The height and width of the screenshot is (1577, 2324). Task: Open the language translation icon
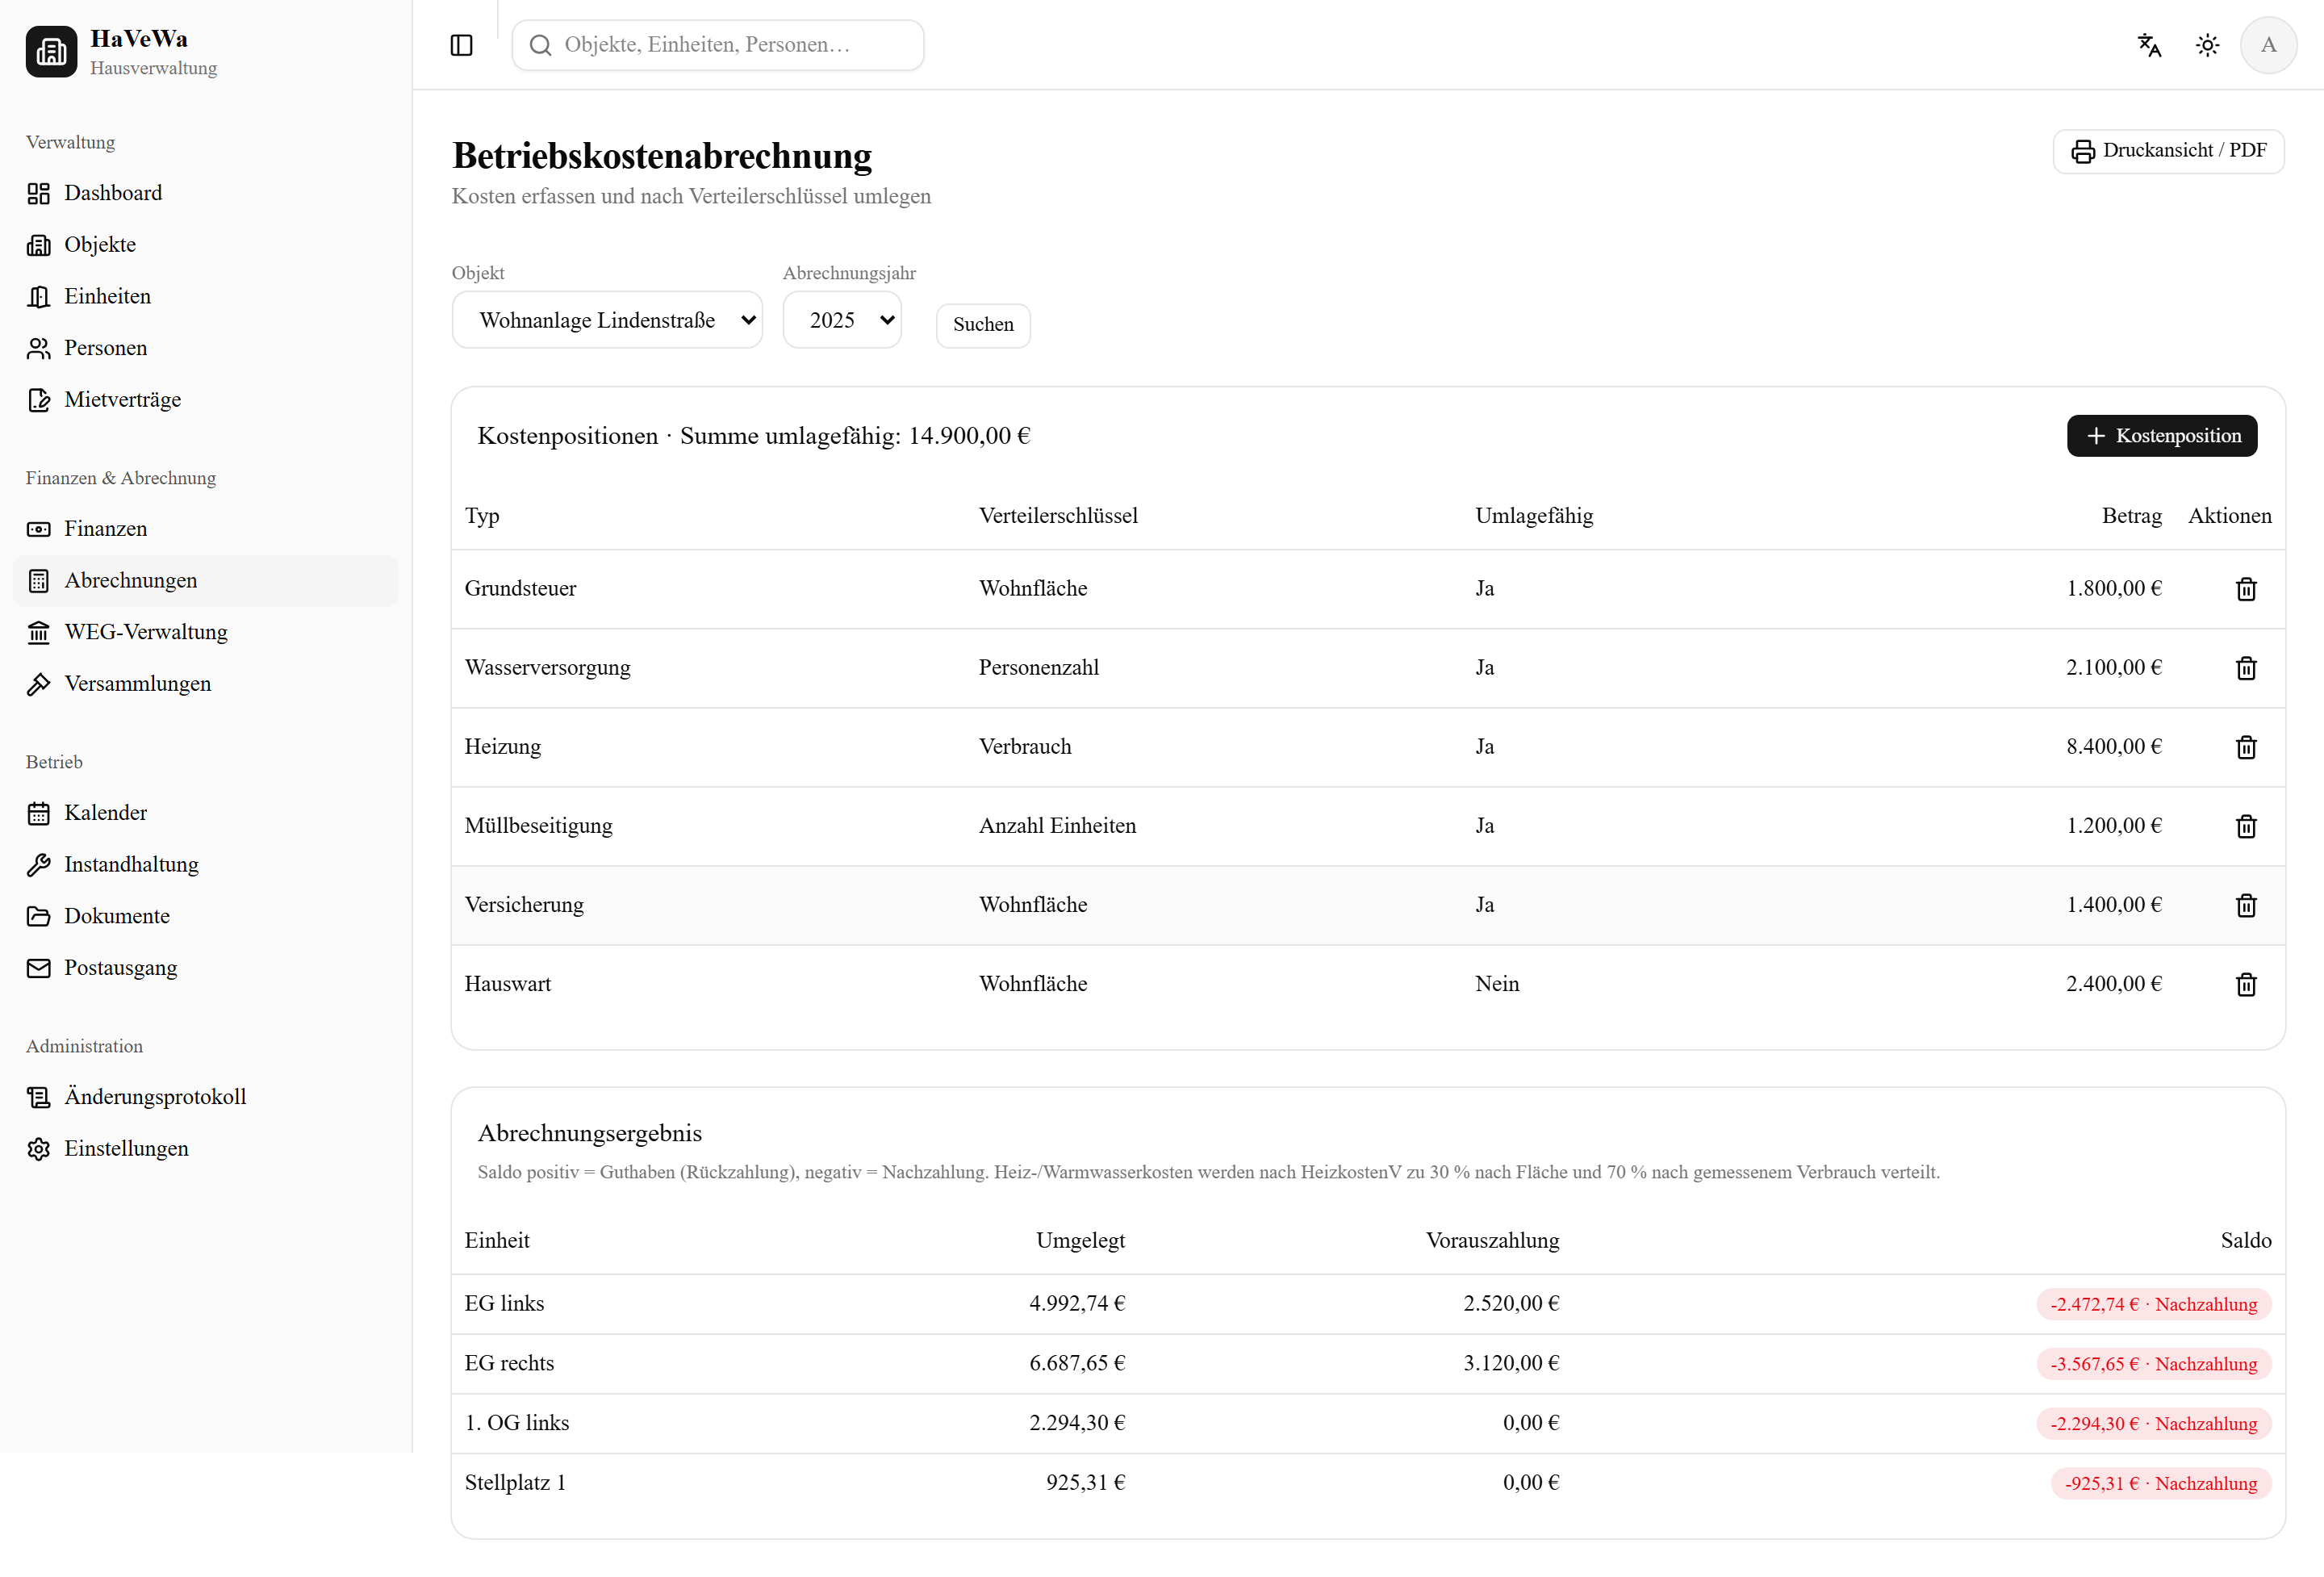click(x=2150, y=45)
